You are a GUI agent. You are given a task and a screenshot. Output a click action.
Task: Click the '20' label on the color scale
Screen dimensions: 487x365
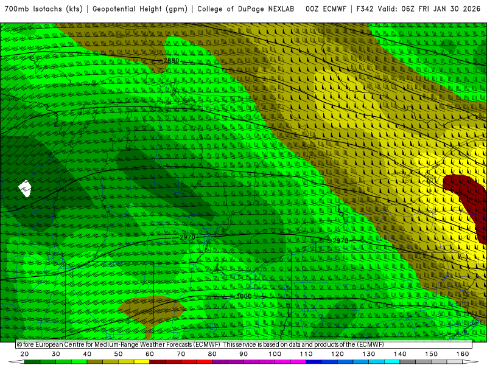(24, 354)
